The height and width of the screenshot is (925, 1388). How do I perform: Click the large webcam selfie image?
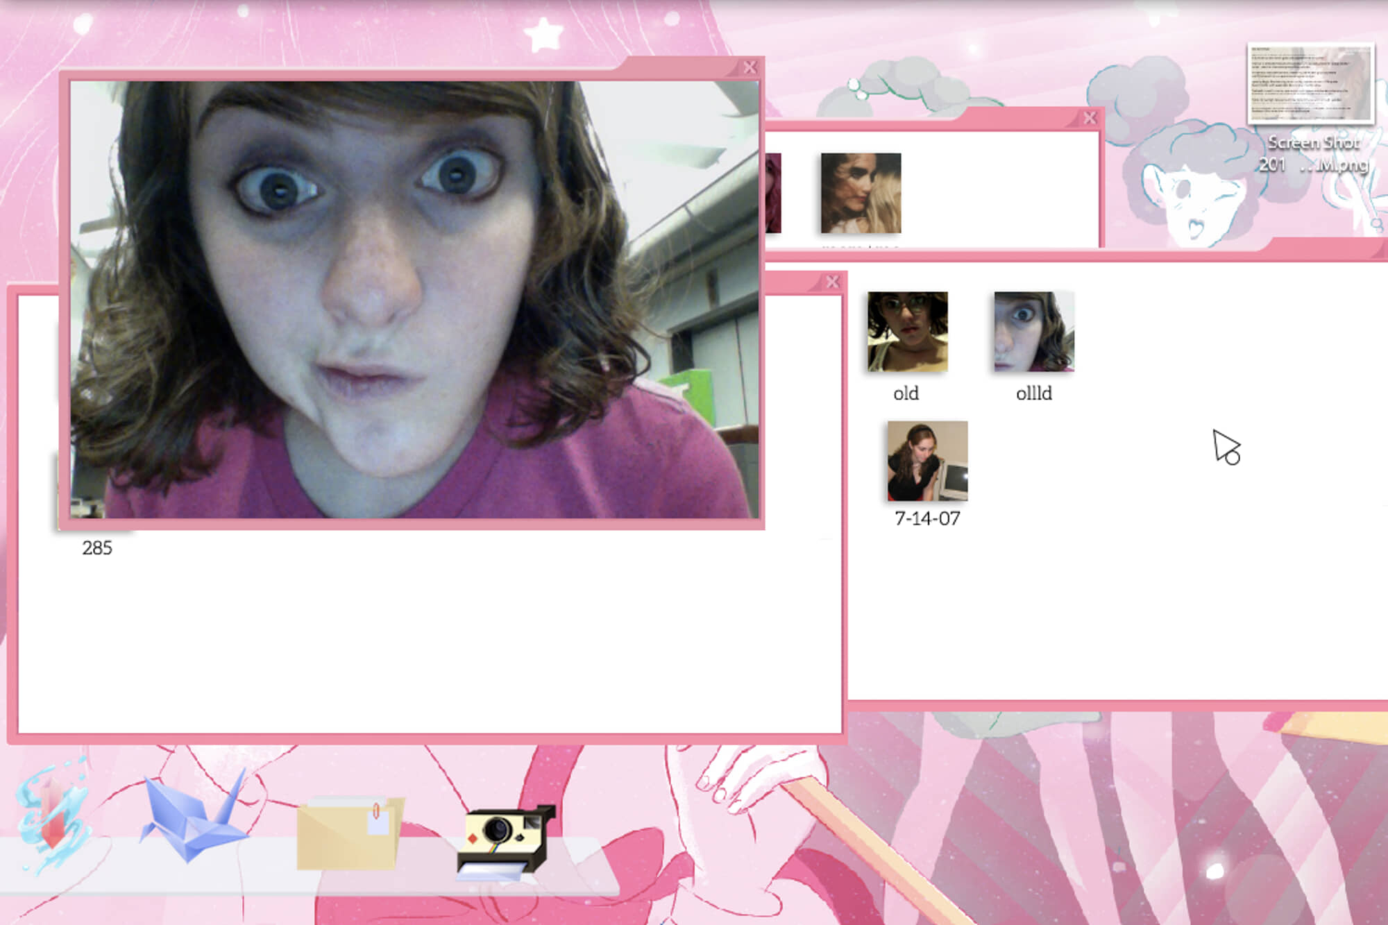click(x=414, y=300)
